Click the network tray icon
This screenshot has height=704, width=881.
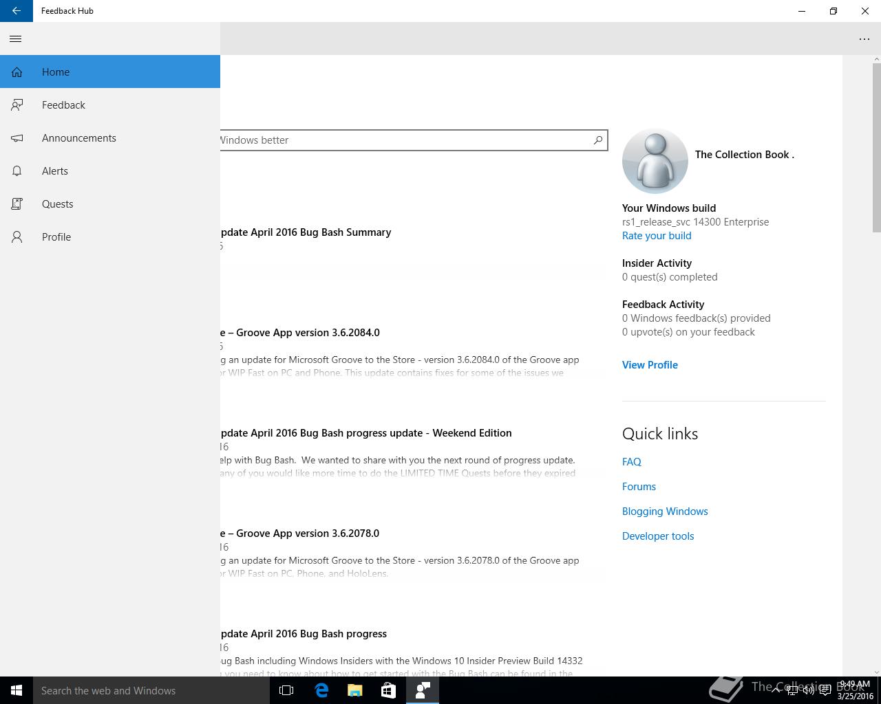click(792, 690)
